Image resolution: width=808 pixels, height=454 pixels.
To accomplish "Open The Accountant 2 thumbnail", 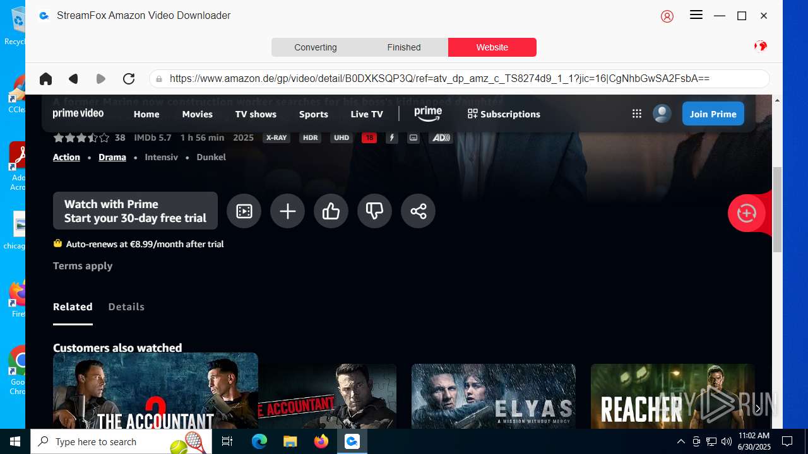I will pyautogui.click(x=155, y=391).
